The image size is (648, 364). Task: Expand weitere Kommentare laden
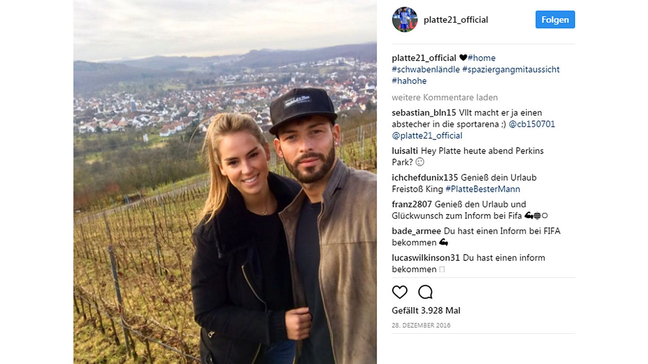[x=445, y=98]
